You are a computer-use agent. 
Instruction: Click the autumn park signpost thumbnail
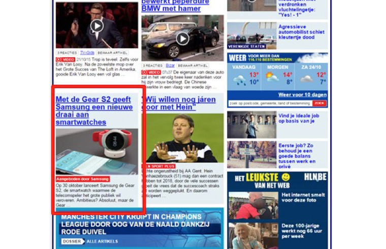pyautogui.click(x=251, y=154)
